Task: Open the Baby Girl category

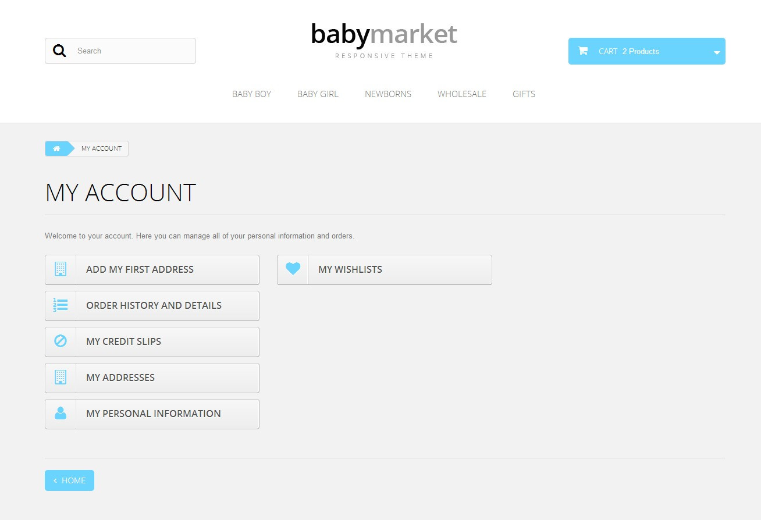Action: click(318, 94)
